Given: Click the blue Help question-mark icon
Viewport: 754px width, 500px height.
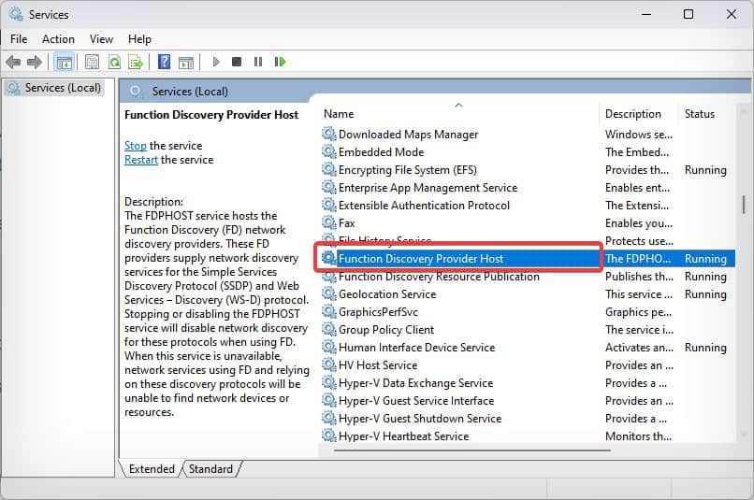Looking at the screenshot, I should pos(164,62).
